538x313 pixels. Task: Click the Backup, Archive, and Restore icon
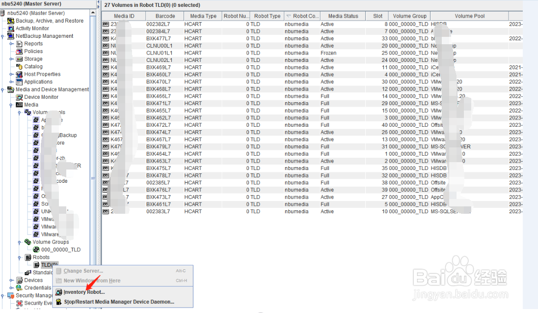click(x=11, y=21)
